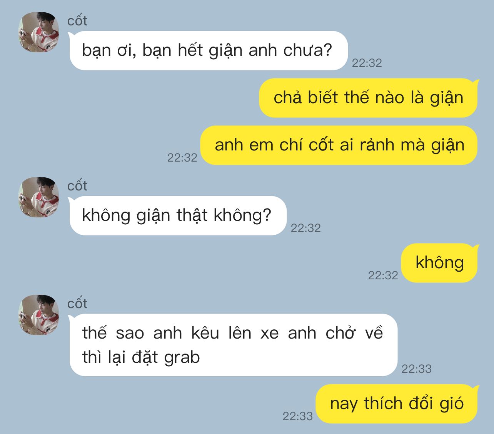Tap the 'anh em chí cốt ai rảnh mà giận' bubble
This screenshot has width=494, height=434.
tap(339, 145)
